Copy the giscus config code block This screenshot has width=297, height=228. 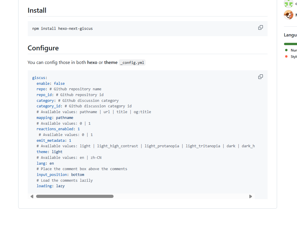pos(260,77)
